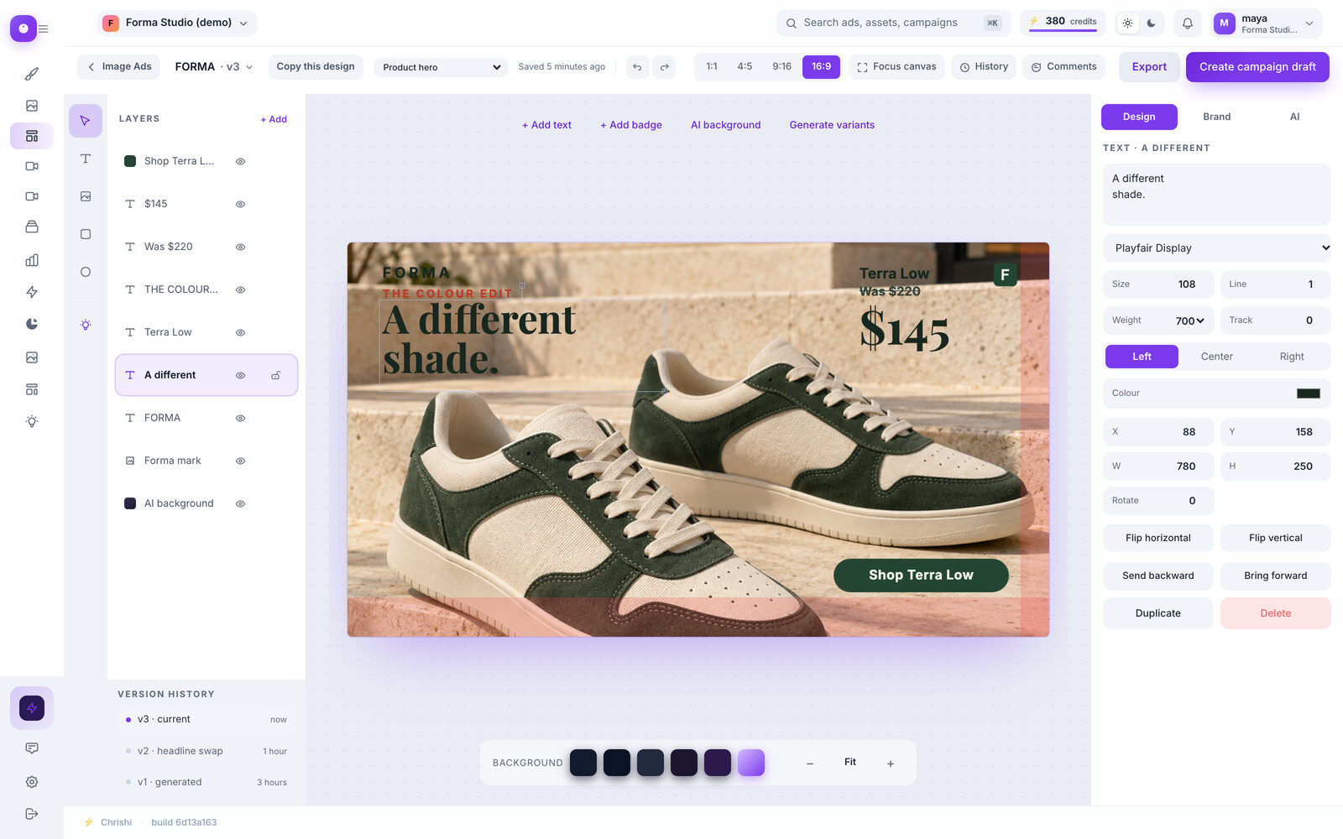Select the rectangle shape tool

pos(86,234)
